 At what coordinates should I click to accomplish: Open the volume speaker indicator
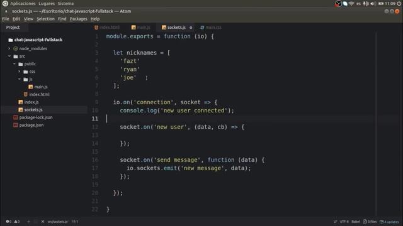(x=373, y=4)
